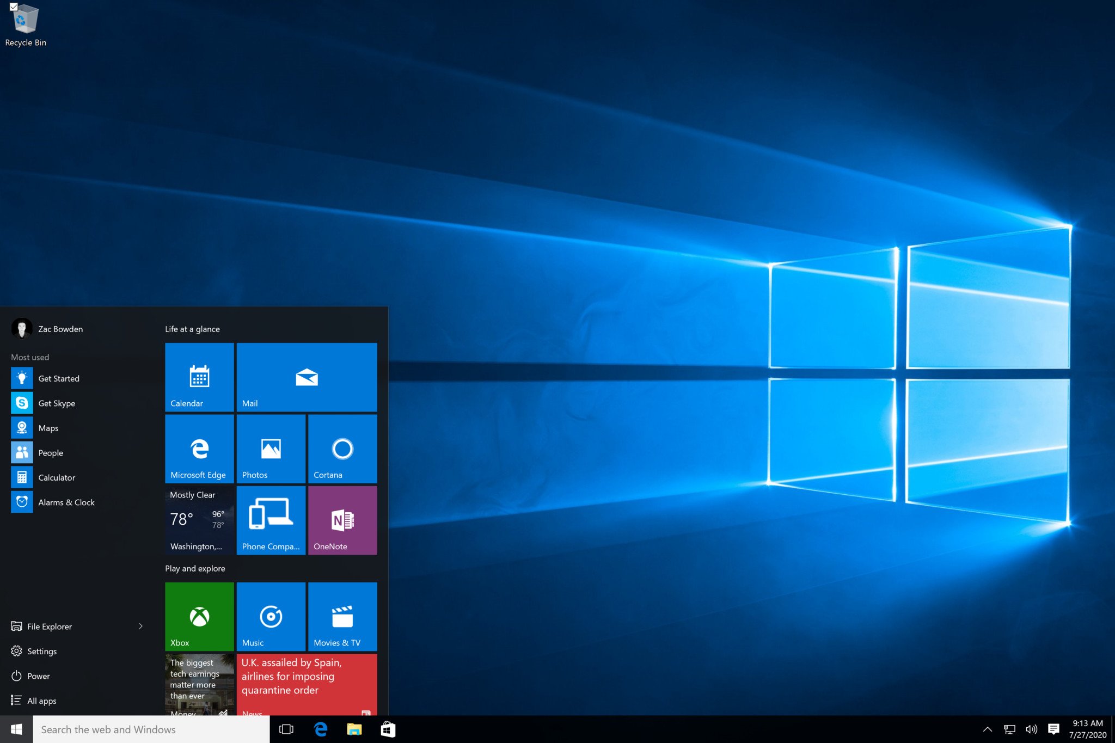
Task: Open the Movies & TV tile
Action: [342, 616]
